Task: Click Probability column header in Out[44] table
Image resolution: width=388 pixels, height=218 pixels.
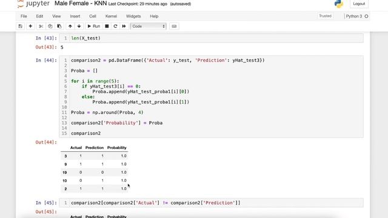Action: 117,148
